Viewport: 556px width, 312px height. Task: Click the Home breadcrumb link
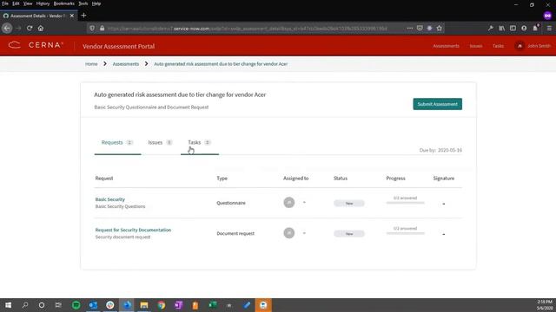[x=91, y=64]
